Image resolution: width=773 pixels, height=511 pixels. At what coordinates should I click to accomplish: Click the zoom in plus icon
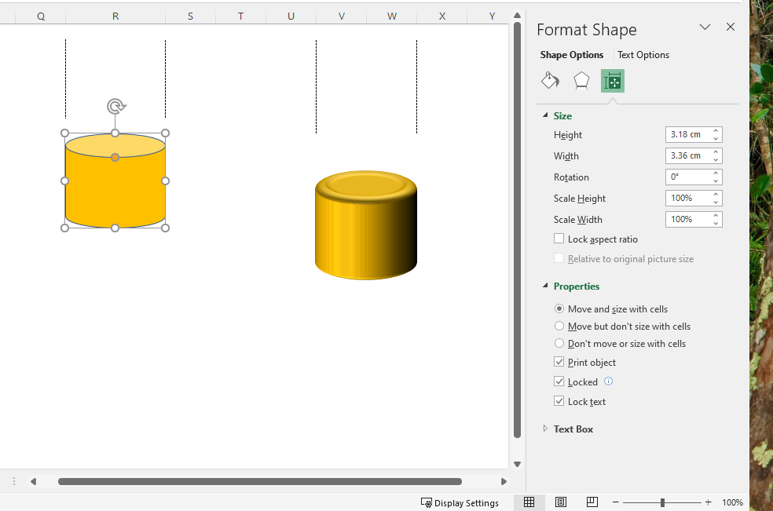click(x=708, y=502)
